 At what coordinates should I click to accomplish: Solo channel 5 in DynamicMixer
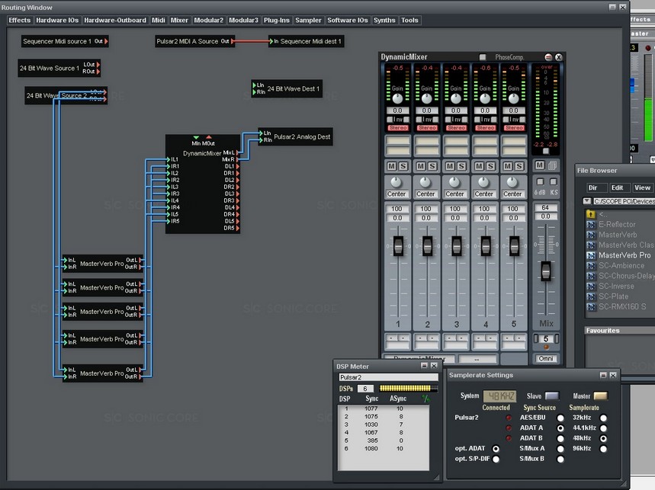(x=519, y=167)
